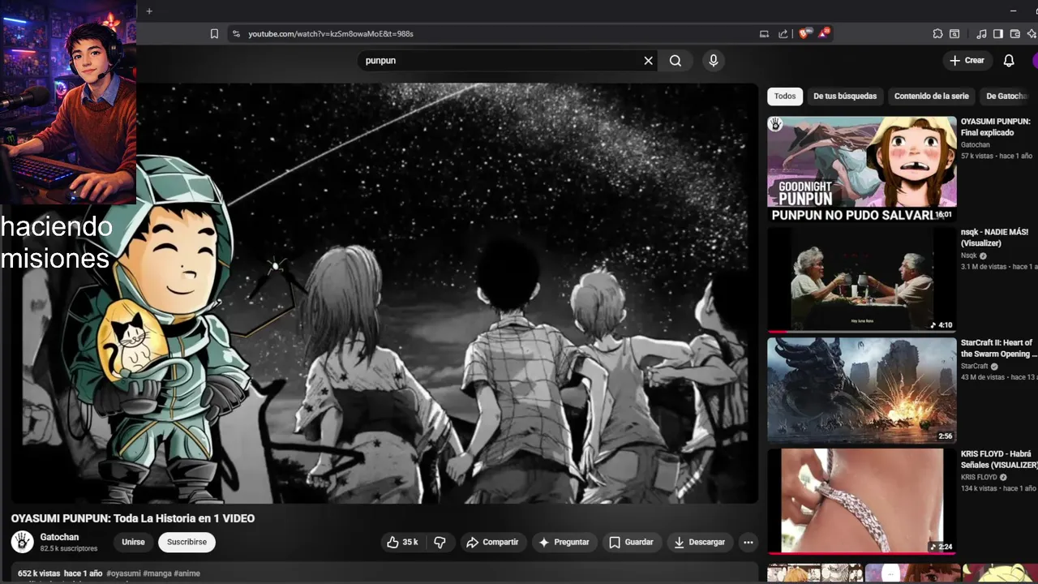Open the Crear menu
Image resolution: width=1038 pixels, height=584 pixels.
coord(967,61)
